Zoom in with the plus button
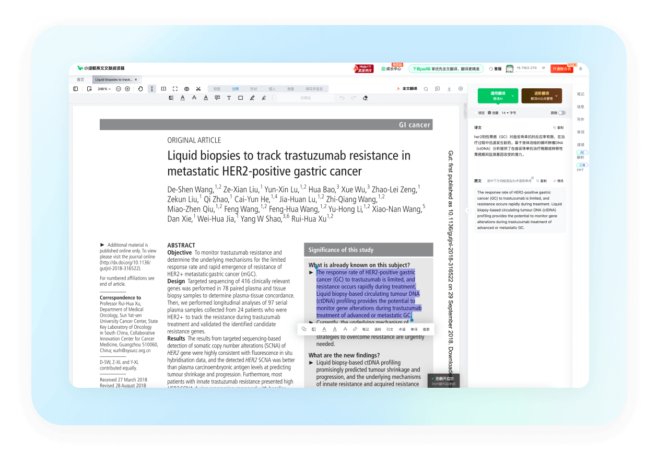The height and width of the screenshot is (463, 658). pos(127,89)
